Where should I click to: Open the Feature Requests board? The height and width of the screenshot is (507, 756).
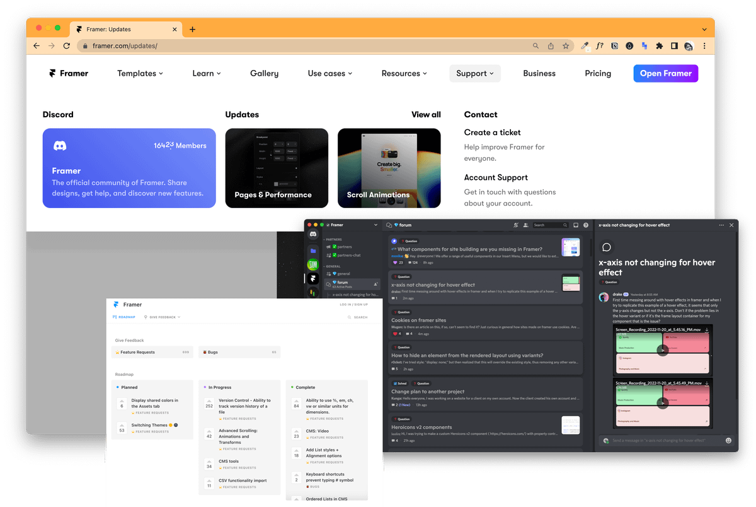152,352
